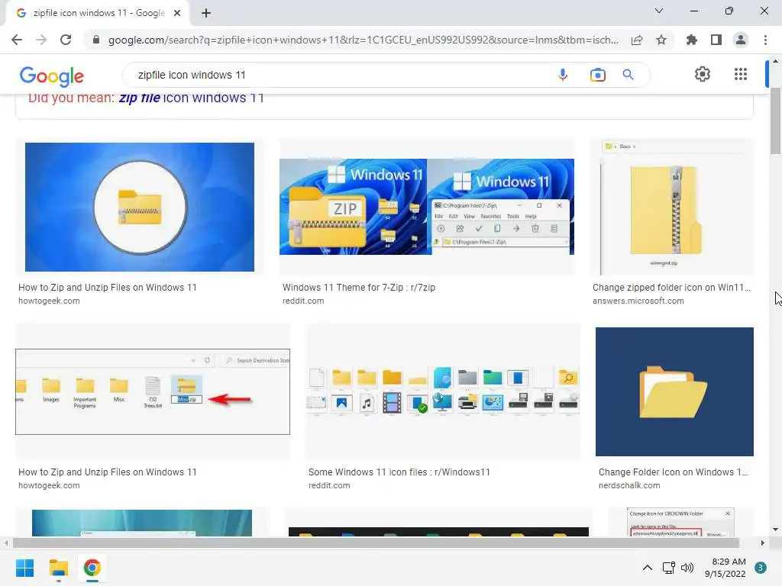Reload the current page
The width and height of the screenshot is (782, 586).
(x=66, y=40)
